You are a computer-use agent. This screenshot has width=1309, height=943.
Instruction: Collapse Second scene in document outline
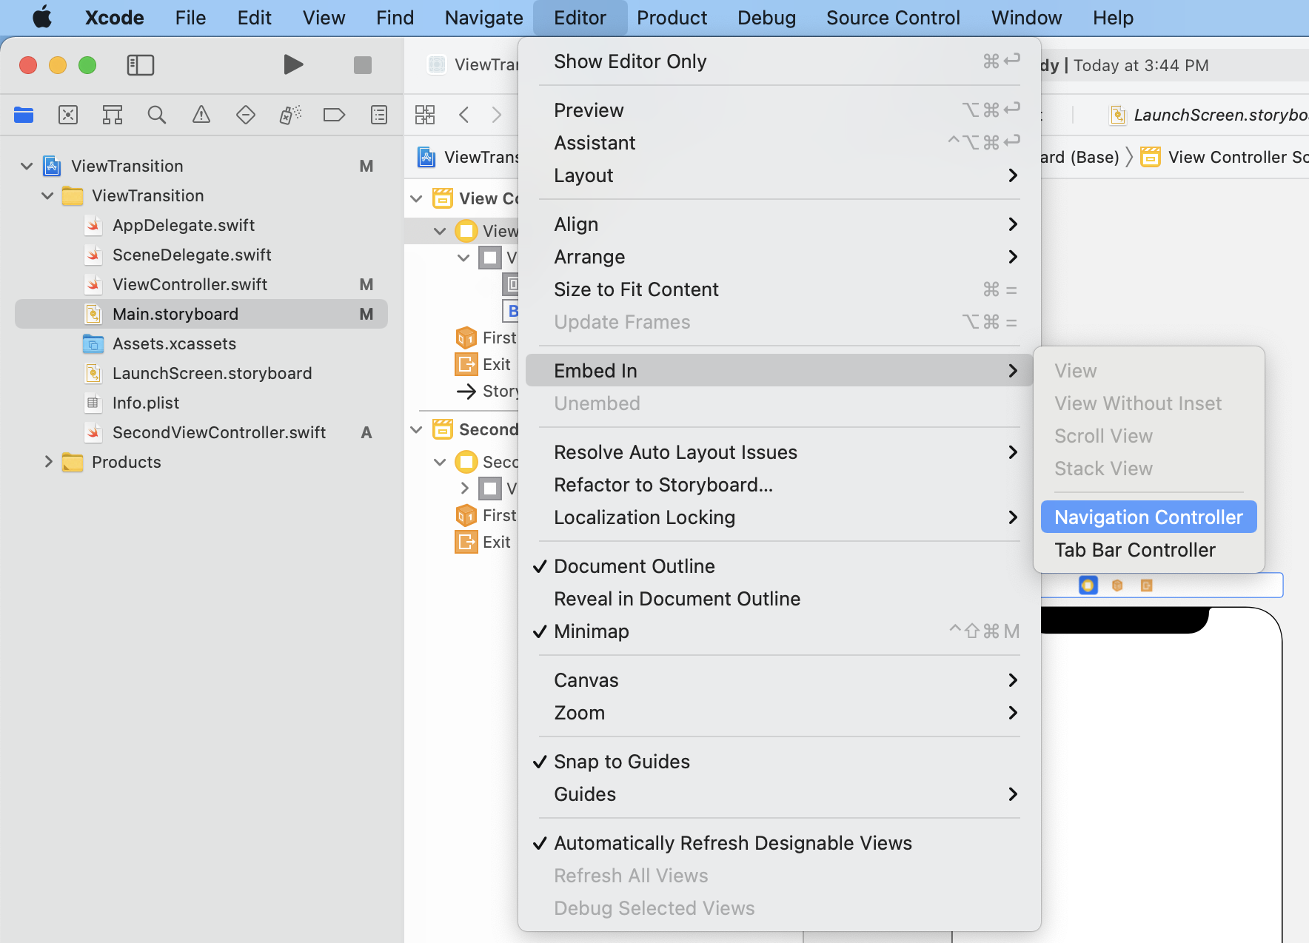click(416, 429)
